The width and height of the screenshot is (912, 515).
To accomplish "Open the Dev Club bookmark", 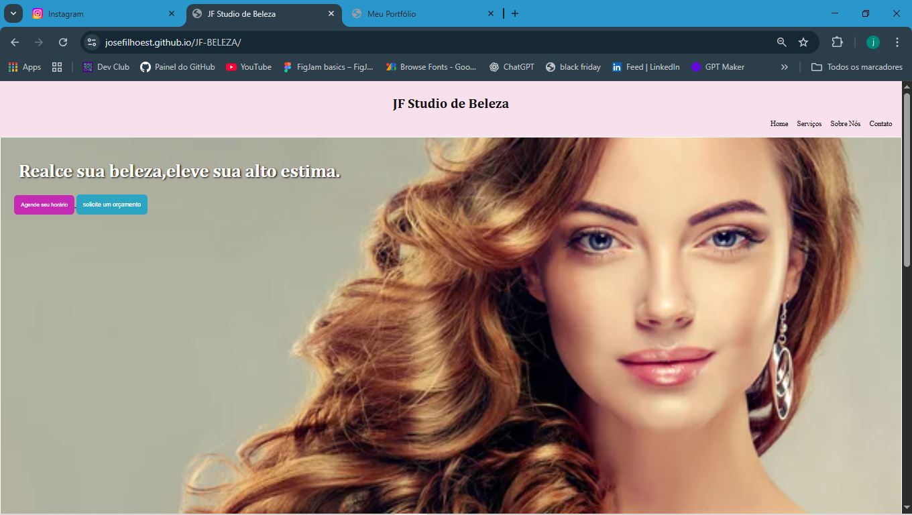I will pos(106,67).
